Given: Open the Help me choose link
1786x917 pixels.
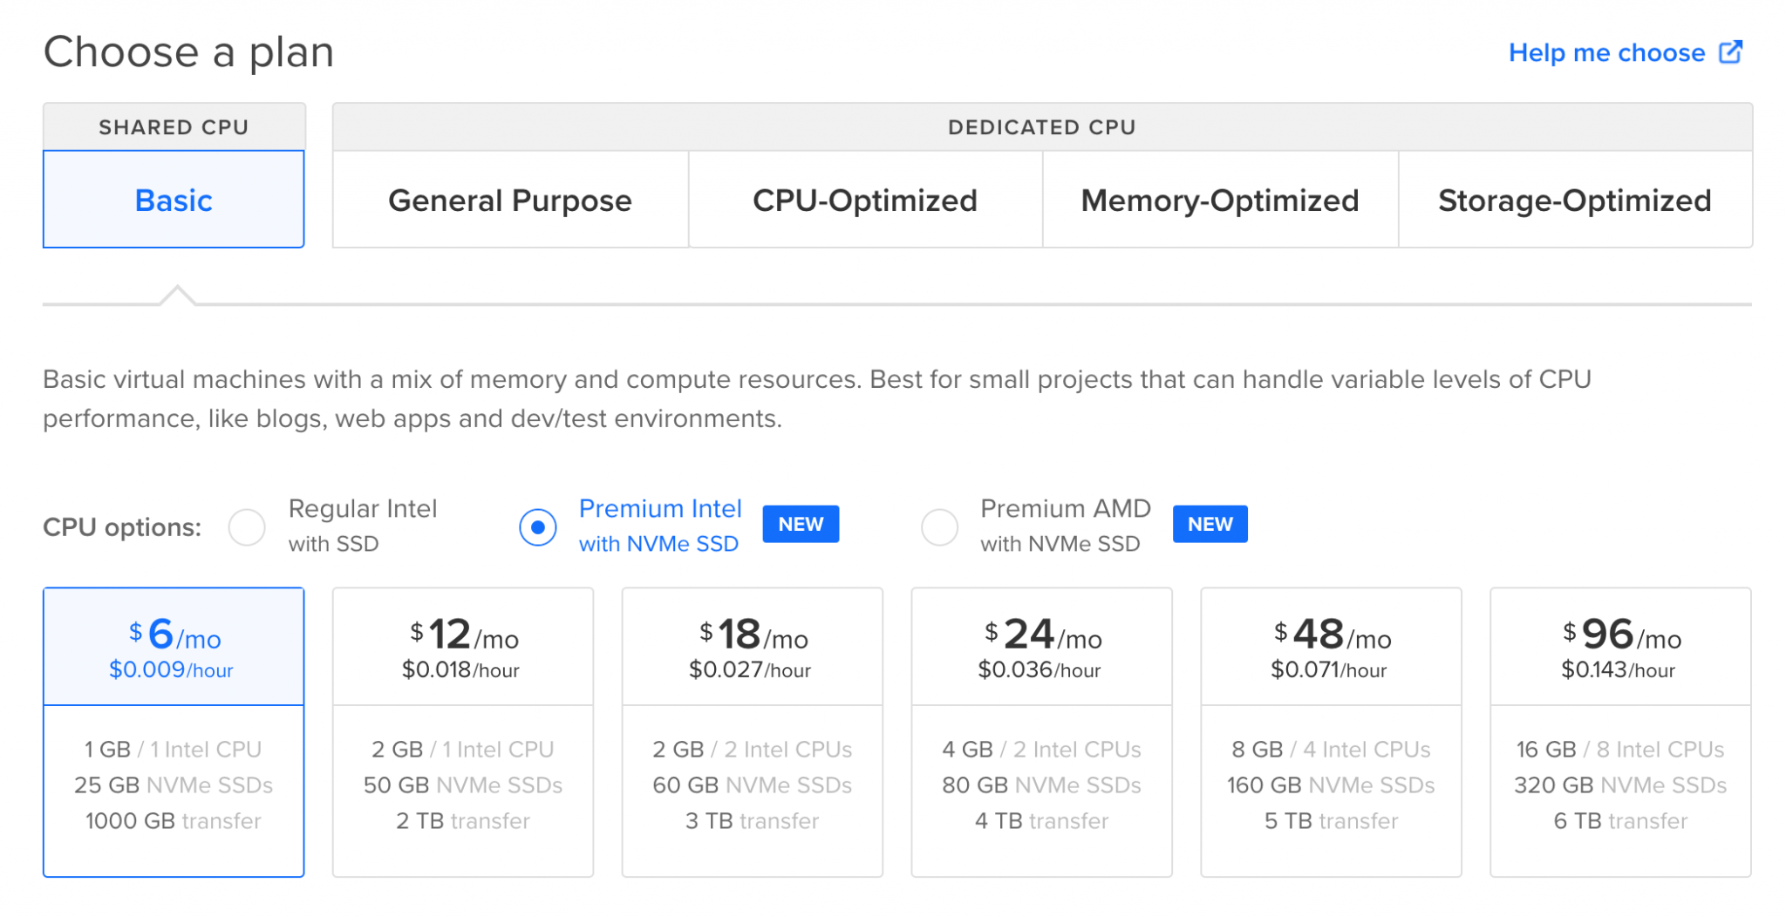Looking at the screenshot, I should [x=1606, y=53].
